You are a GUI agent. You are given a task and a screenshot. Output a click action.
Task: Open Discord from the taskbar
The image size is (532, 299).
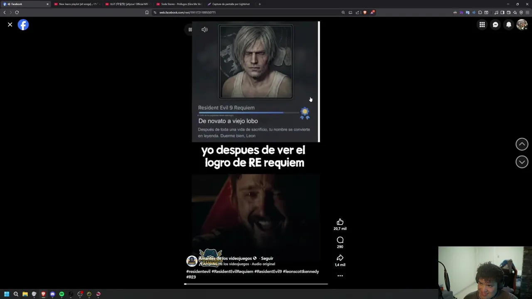52,294
